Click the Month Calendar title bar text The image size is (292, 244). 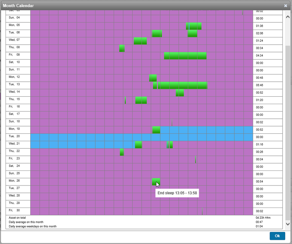(18, 6)
